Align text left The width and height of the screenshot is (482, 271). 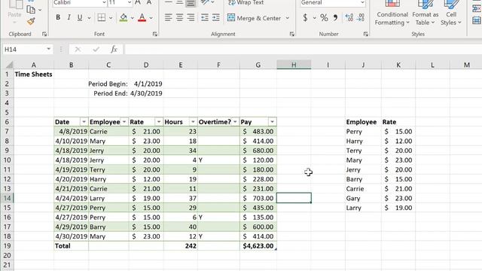[x=168, y=17]
